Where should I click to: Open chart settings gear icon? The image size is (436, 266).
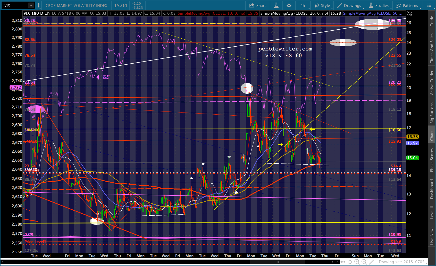pyautogui.click(x=289, y=5)
